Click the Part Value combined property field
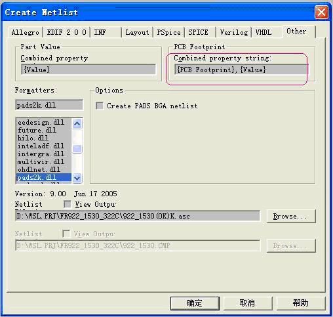The width and height of the screenshot is (333, 317). pyautogui.click(x=88, y=70)
